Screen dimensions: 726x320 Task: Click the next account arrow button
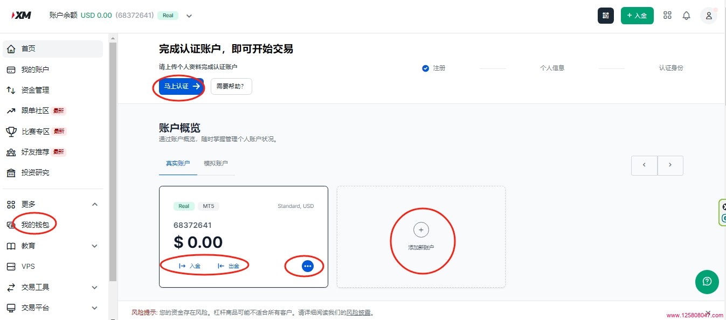click(x=670, y=165)
